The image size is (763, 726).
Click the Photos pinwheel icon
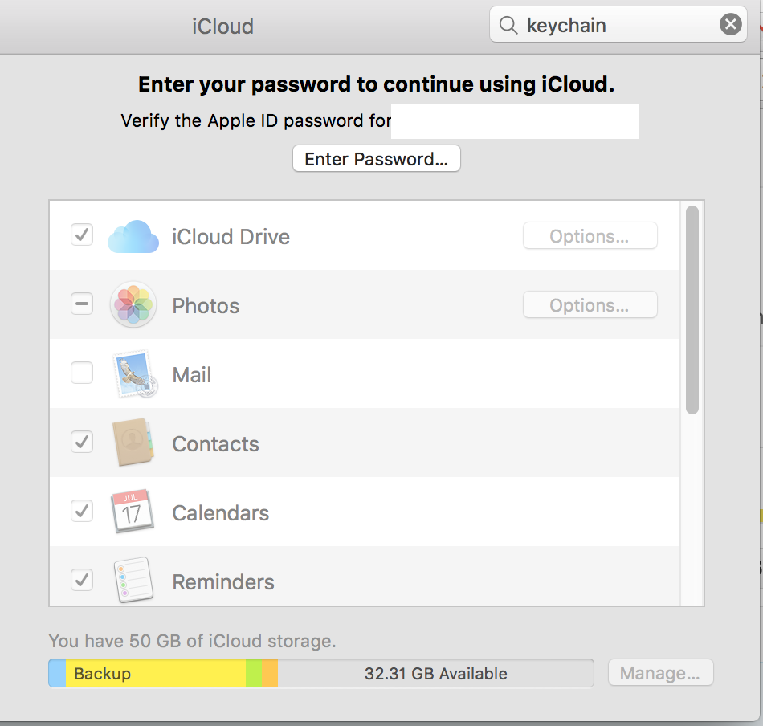coord(133,305)
